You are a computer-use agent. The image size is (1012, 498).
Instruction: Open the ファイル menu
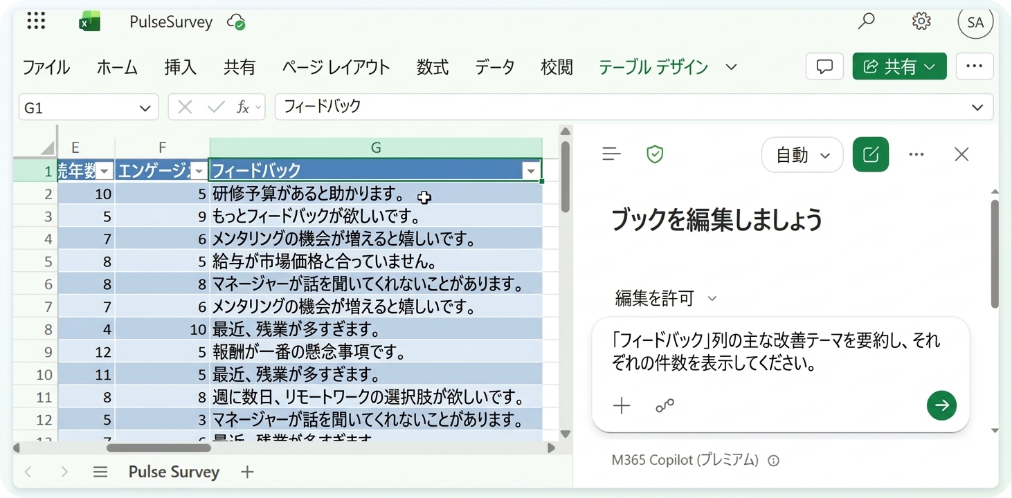[46, 67]
